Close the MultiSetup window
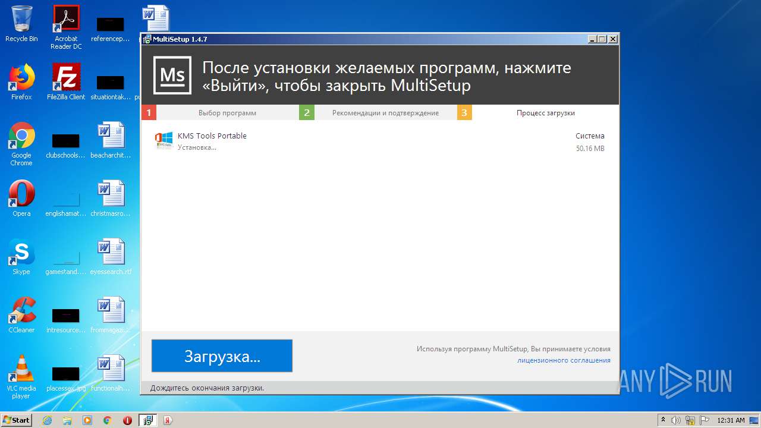 [x=613, y=39]
